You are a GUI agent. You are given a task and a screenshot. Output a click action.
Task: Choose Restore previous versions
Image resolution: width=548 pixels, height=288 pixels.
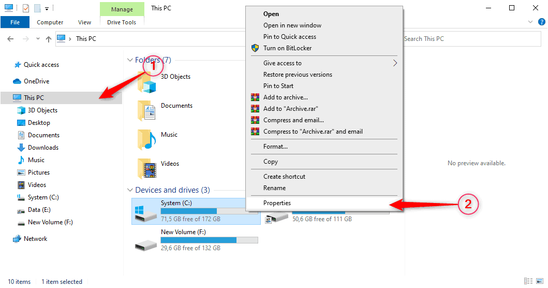tap(298, 75)
